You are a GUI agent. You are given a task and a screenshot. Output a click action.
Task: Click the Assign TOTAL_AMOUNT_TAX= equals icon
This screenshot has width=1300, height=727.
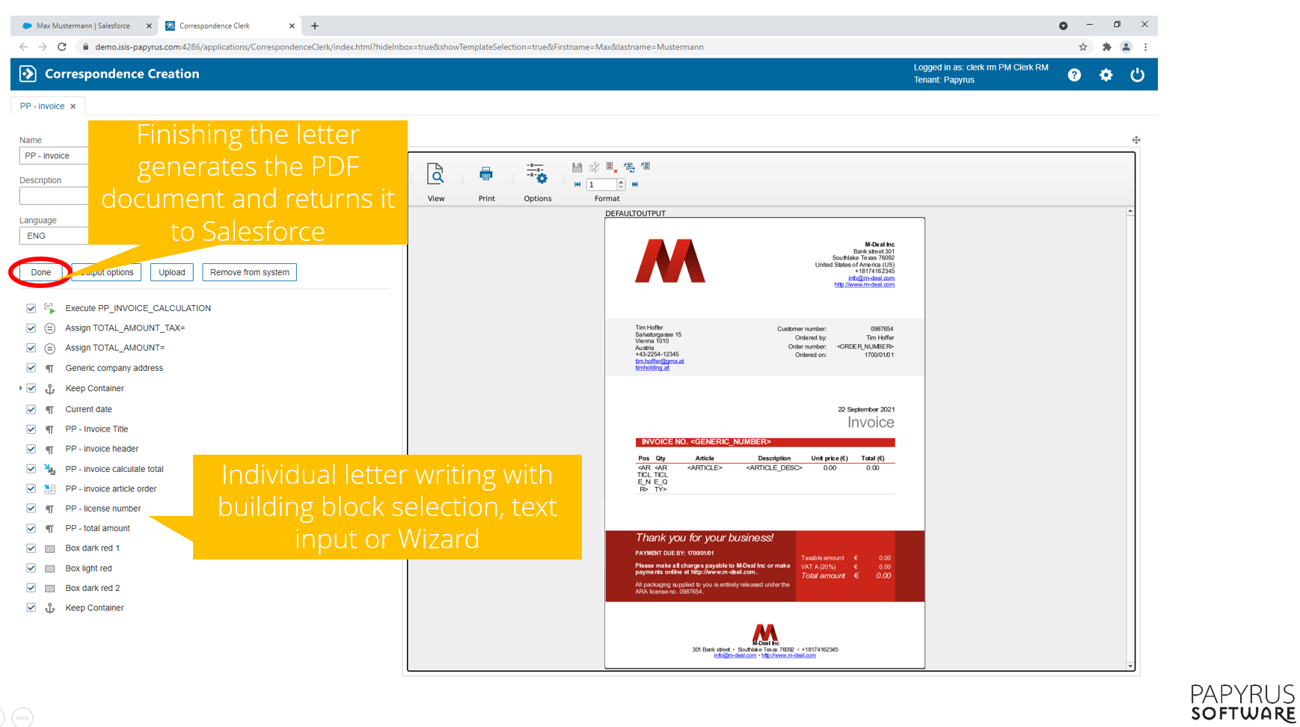[x=50, y=328]
